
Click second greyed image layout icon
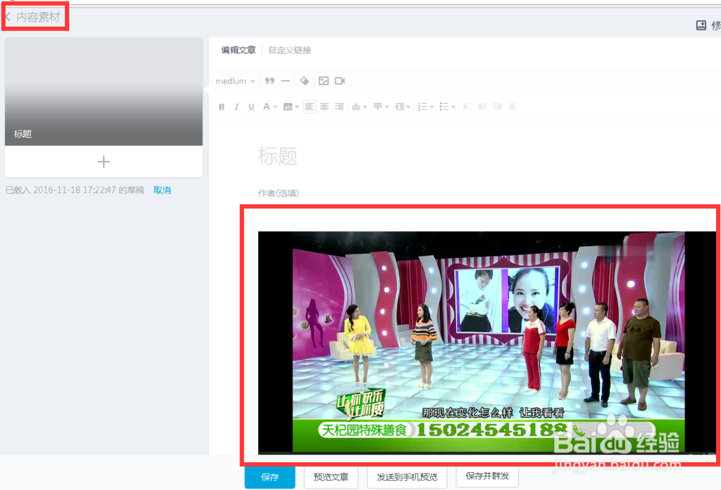pos(482,107)
